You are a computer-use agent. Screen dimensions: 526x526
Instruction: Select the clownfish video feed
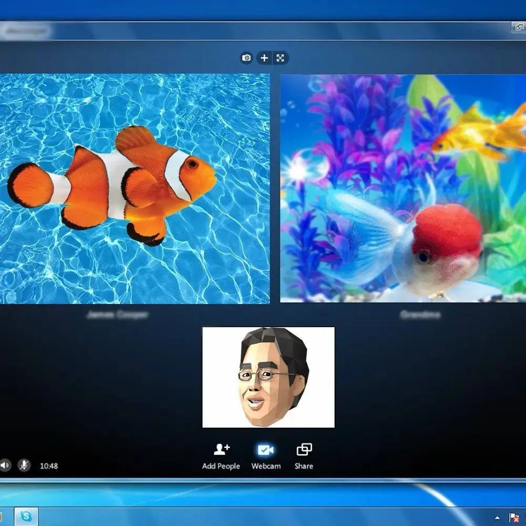[134, 188]
